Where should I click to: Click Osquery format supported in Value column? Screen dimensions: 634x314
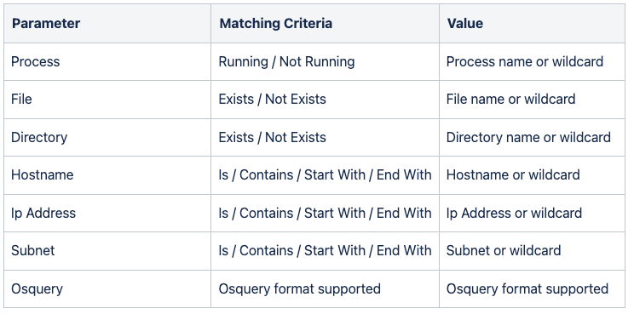click(532, 289)
